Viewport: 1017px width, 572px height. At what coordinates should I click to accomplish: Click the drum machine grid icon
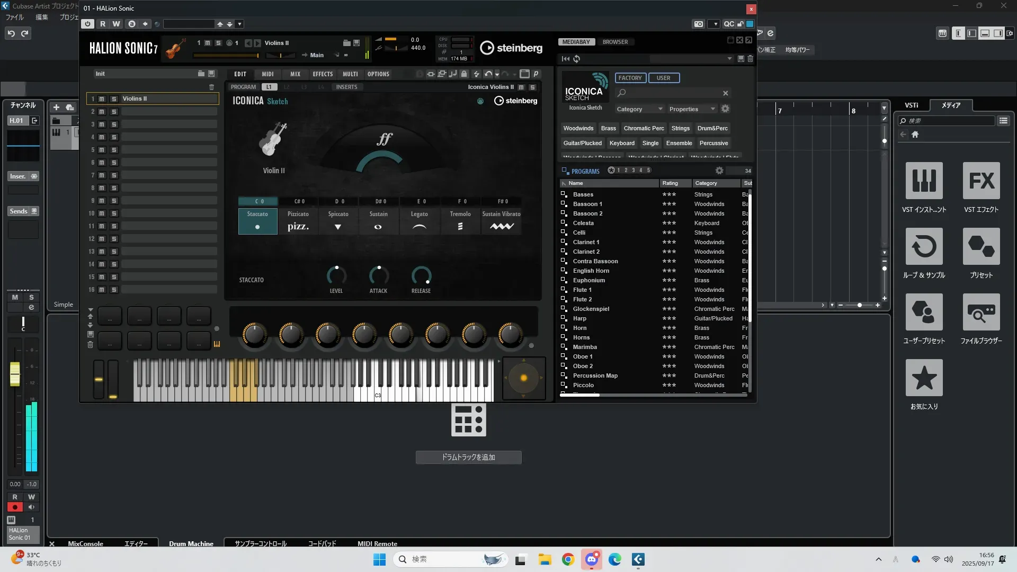[x=468, y=420]
